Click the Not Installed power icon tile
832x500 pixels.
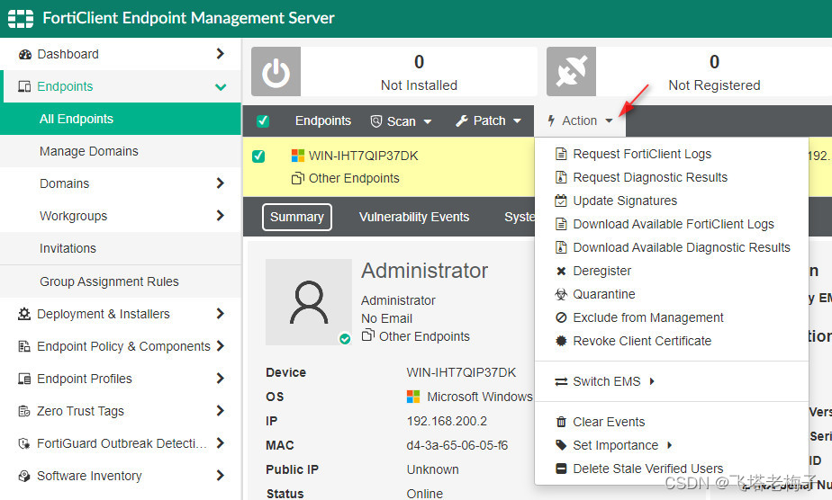(276, 72)
